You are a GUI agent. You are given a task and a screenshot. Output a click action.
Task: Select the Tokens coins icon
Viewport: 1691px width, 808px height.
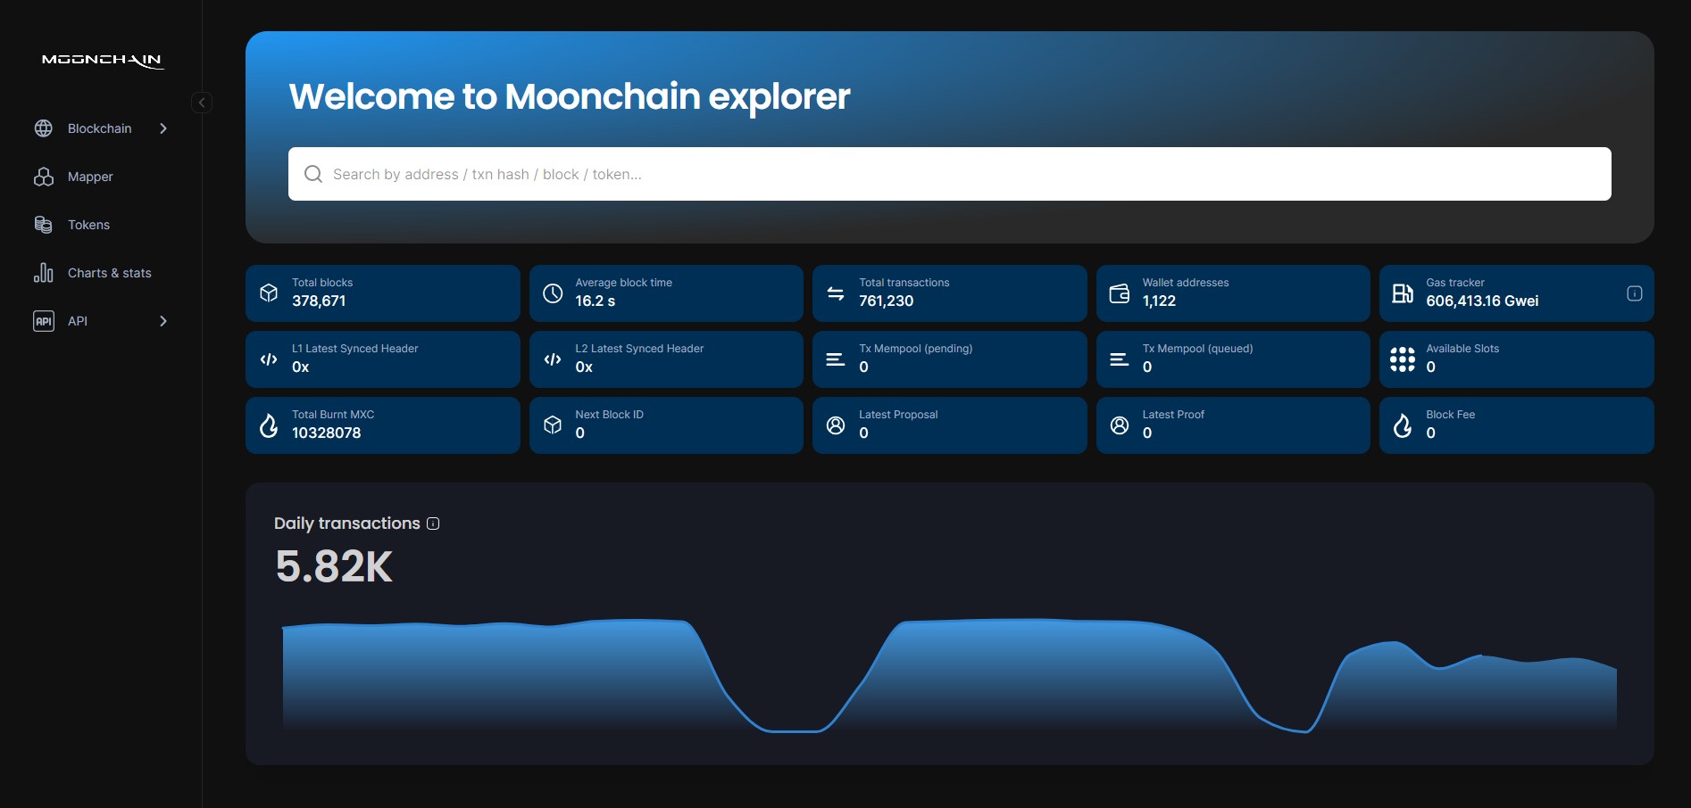click(x=44, y=225)
